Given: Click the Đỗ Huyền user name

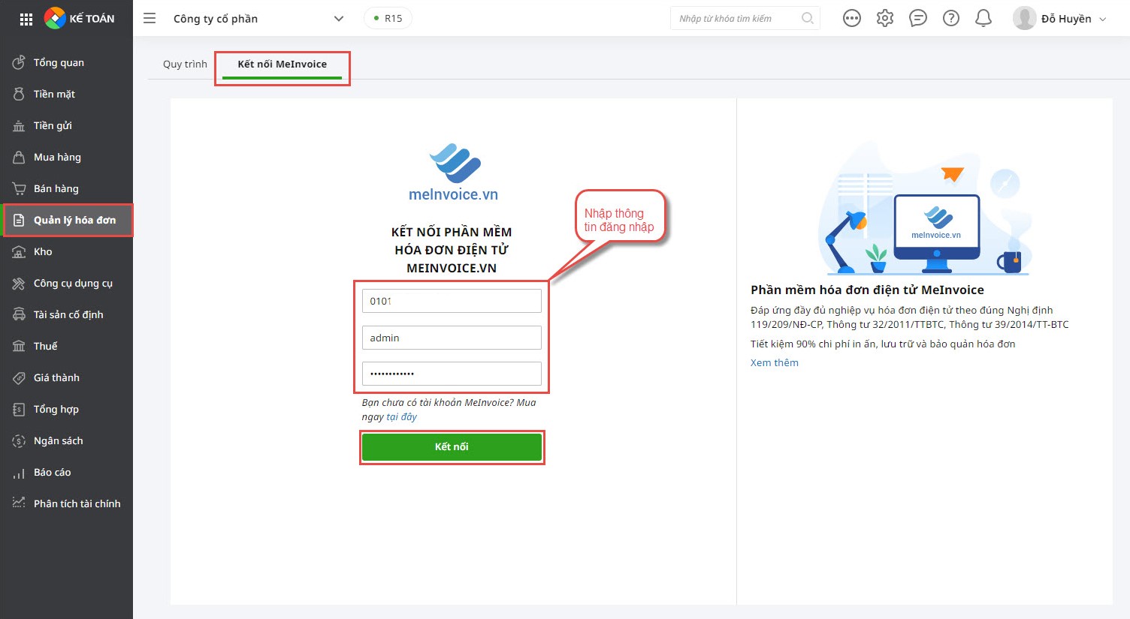Looking at the screenshot, I should pyautogui.click(x=1066, y=19).
